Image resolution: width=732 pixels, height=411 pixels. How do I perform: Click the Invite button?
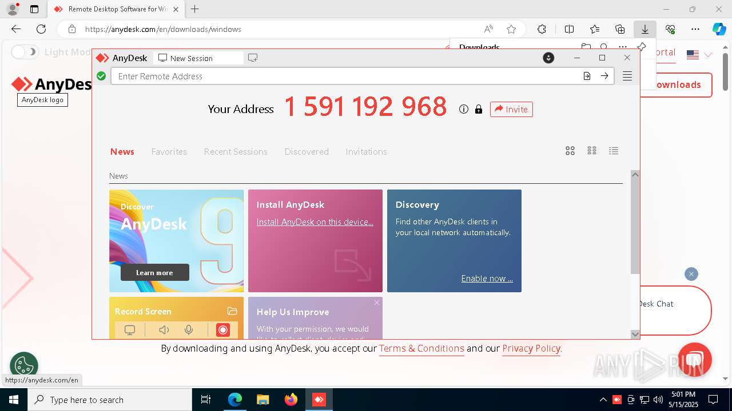[511, 109]
